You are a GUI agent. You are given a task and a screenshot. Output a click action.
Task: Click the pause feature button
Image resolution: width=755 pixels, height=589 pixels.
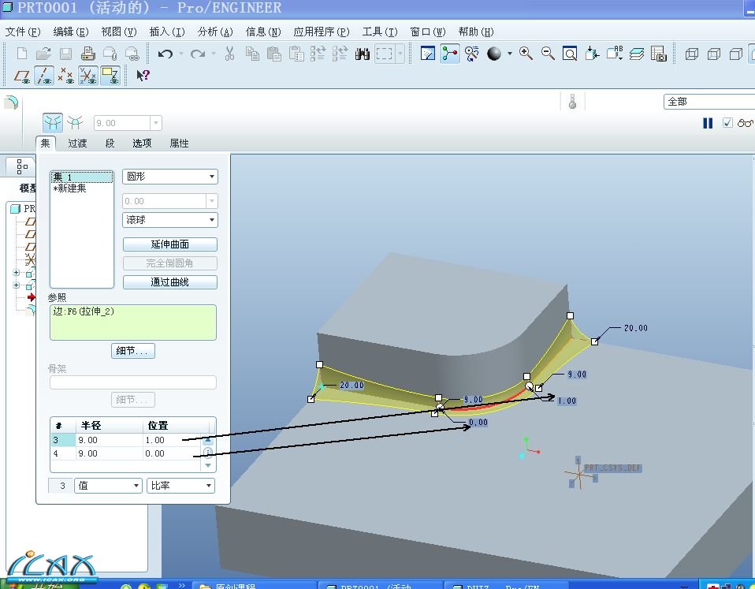(708, 123)
